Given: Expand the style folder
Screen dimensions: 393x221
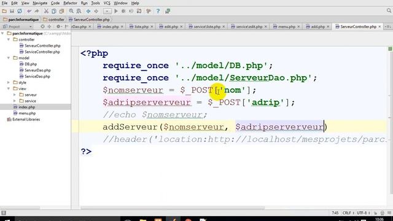Looking at the screenshot, I should (x=9, y=82).
